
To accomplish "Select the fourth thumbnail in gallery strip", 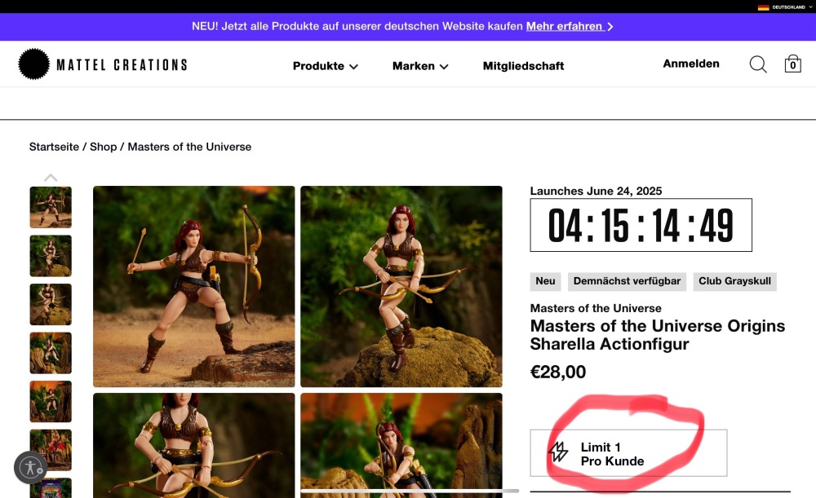I will tap(51, 353).
